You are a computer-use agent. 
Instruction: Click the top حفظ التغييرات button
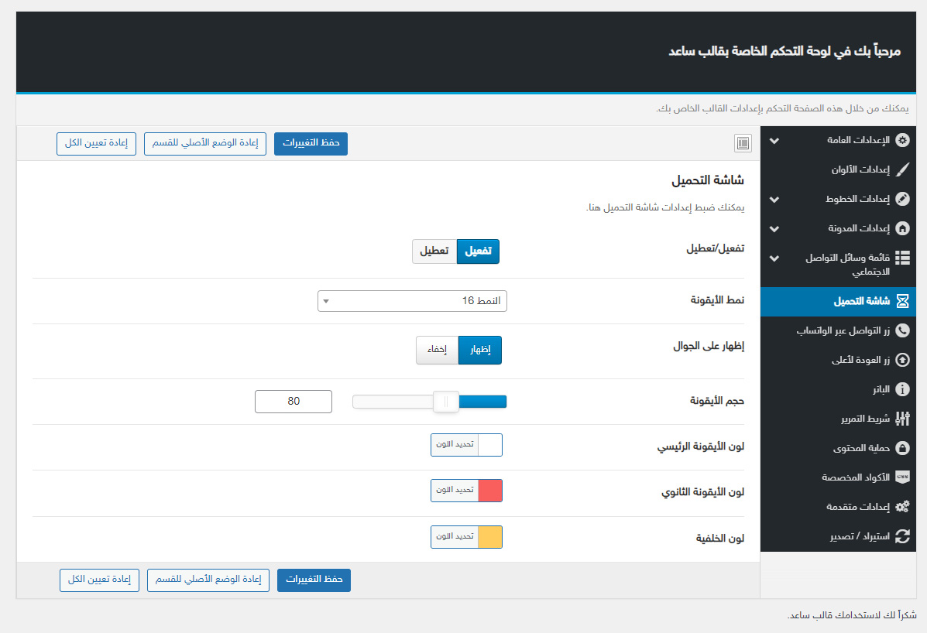coord(311,144)
